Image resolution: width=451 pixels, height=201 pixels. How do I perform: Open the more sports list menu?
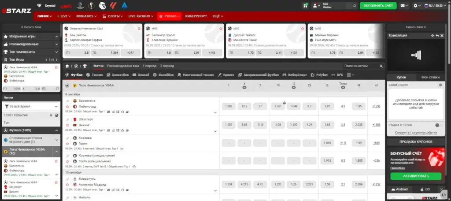pyautogui.click(x=350, y=75)
